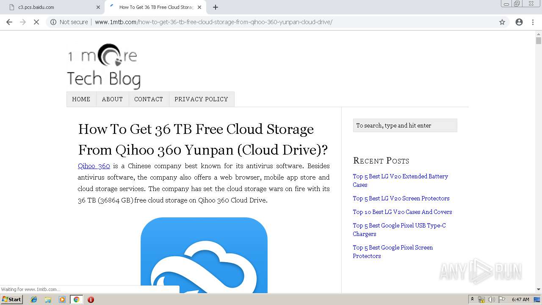Click the page vertical scrollbar thumb
This screenshot has width=542, height=305.
pyautogui.click(x=539, y=41)
